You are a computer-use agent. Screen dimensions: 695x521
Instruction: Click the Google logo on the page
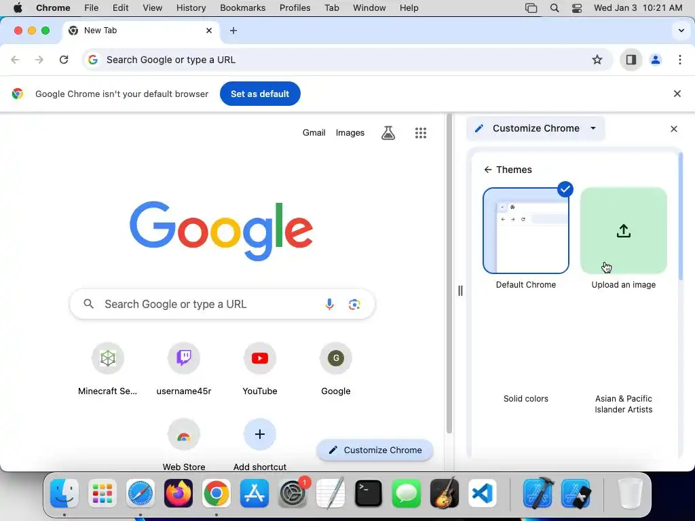[x=221, y=231]
